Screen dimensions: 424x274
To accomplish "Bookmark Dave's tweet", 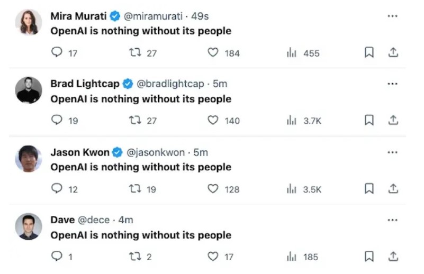I will pyautogui.click(x=369, y=257).
